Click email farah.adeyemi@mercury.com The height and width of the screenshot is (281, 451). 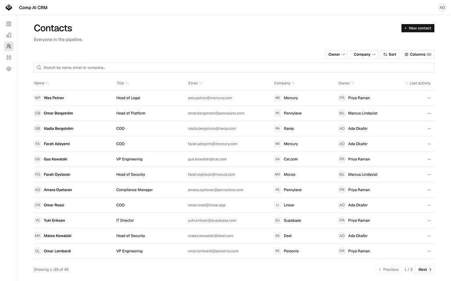click(212, 144)
